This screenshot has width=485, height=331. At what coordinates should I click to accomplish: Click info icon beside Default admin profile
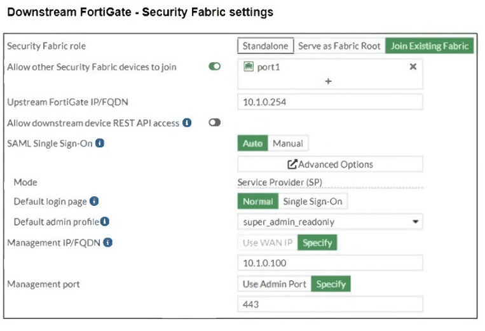[105, 222]
